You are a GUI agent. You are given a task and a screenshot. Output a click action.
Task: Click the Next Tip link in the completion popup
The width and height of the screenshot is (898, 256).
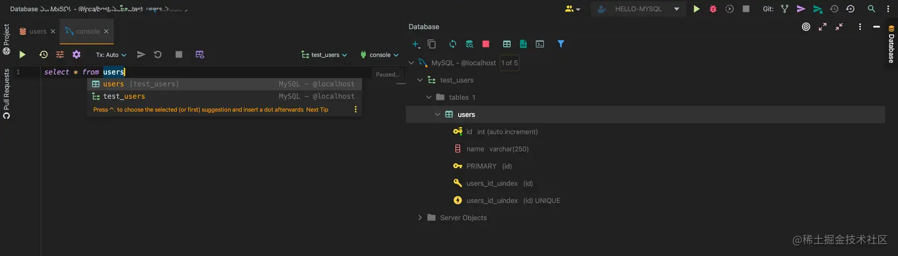(317, 110)
